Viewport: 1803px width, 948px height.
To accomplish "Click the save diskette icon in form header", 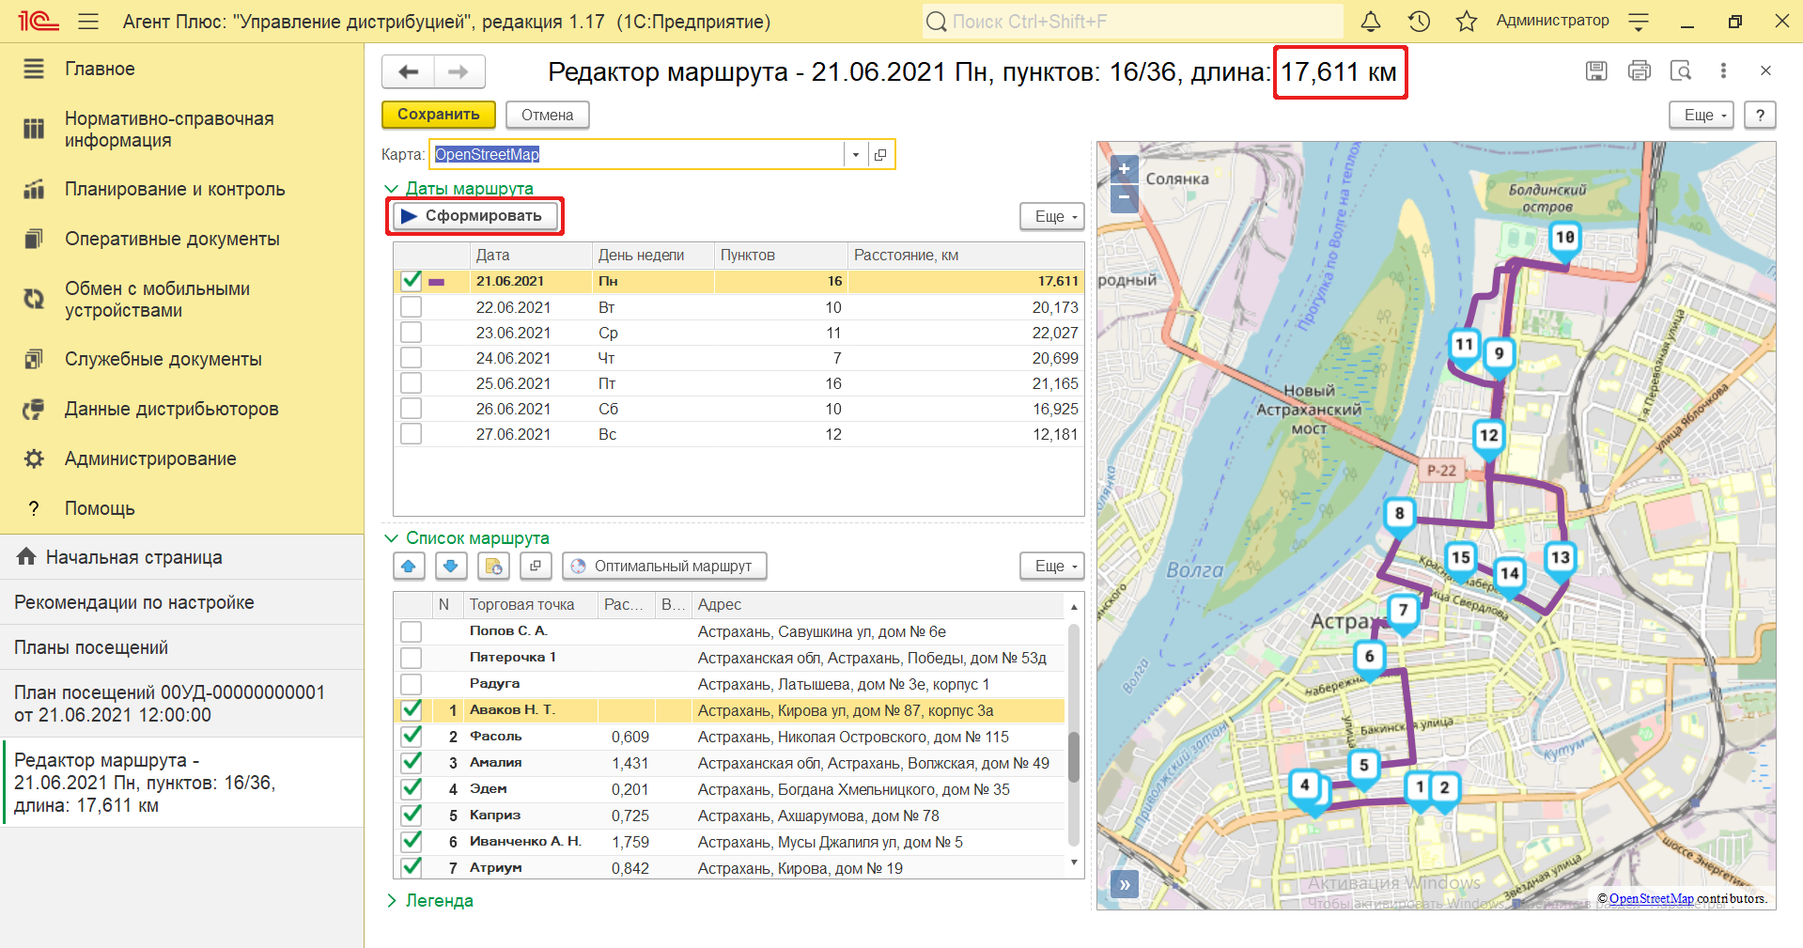I will point(1596,70).
